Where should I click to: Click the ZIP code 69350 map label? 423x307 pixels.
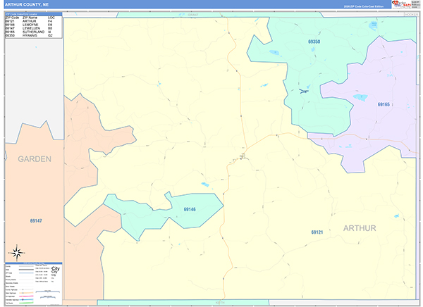[x=314, y=42]
